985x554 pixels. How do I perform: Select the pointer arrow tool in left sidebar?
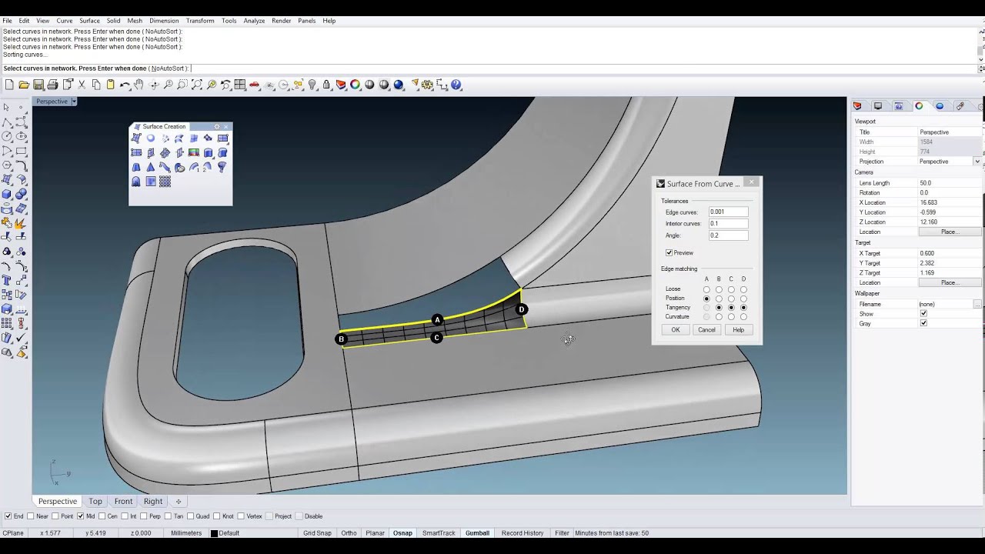6,107
